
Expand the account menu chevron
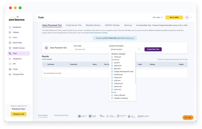191,17
